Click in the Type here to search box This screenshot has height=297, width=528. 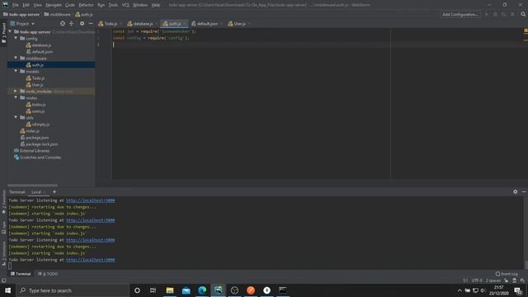click(73, 290)
